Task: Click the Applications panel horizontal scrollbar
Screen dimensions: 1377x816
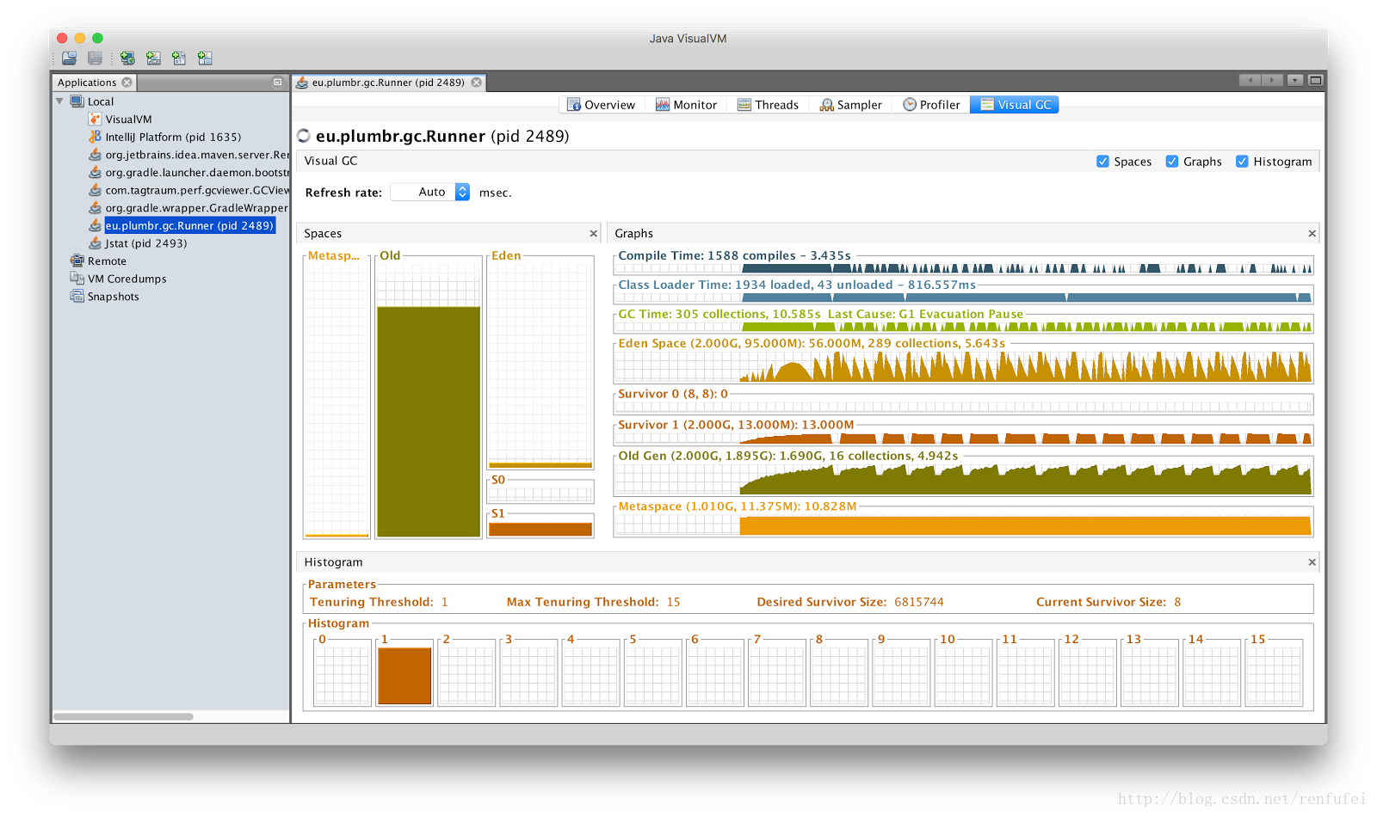Action: click(123, 716)
